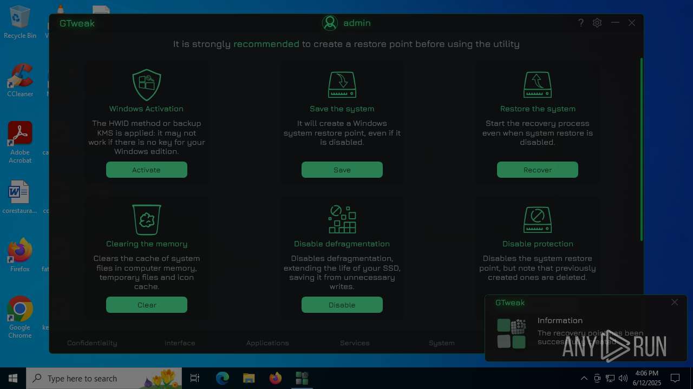Click the Restore the system drive icon
Screen dimensions: 693x389
pyautogui.click(x=538, y=85)
